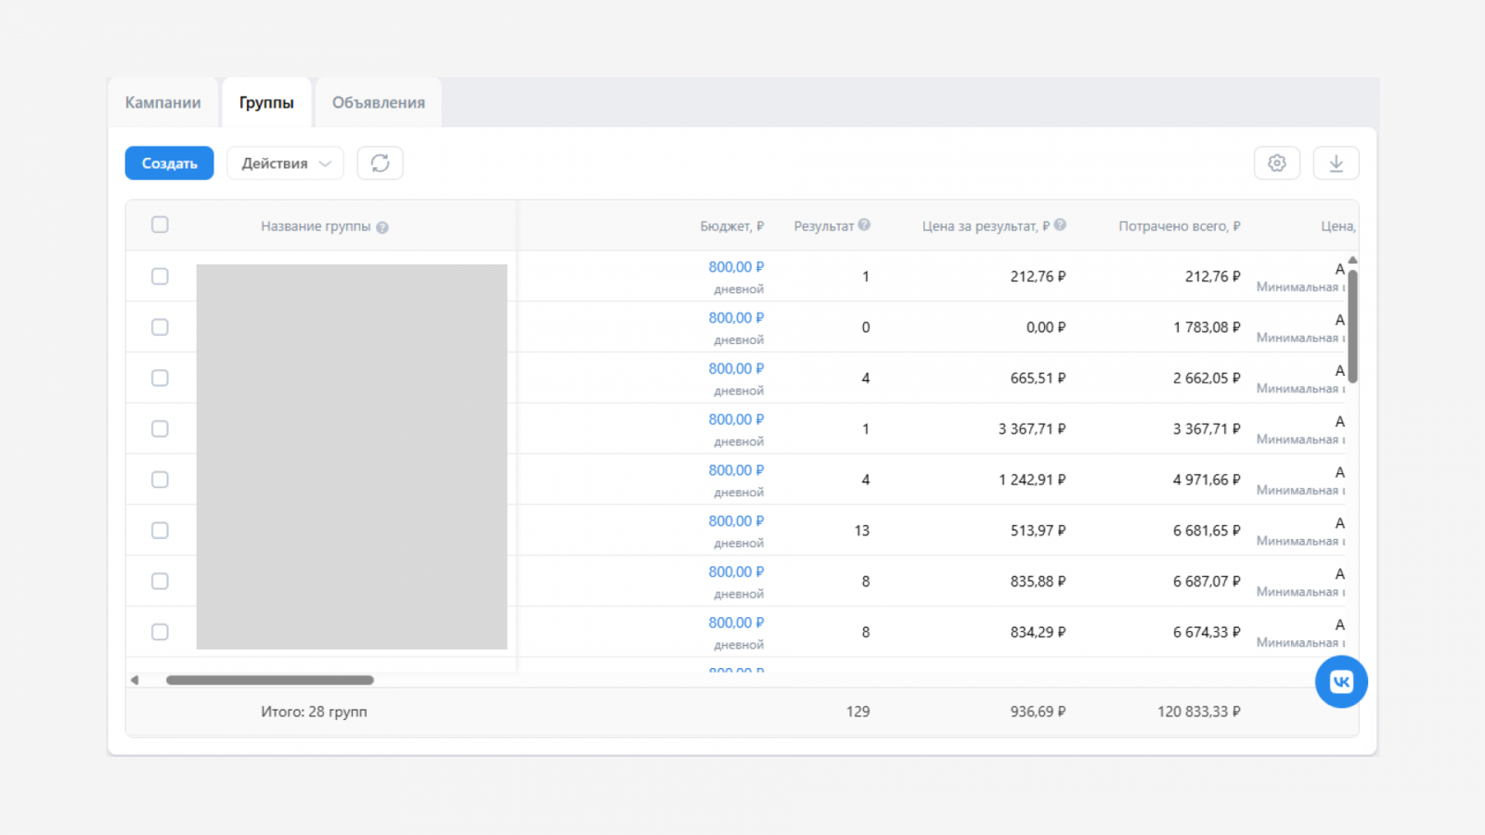Expand the Действия dropdown

coord(285,163)
